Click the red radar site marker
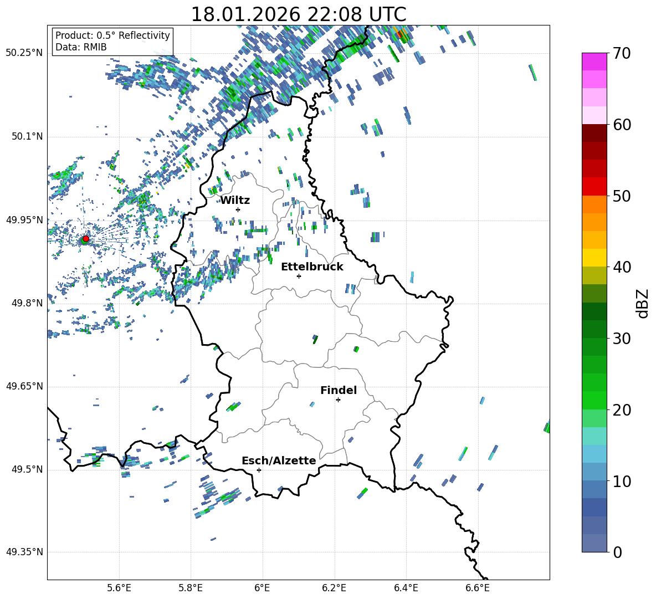The image size is (656, 599). coord(86,239)
